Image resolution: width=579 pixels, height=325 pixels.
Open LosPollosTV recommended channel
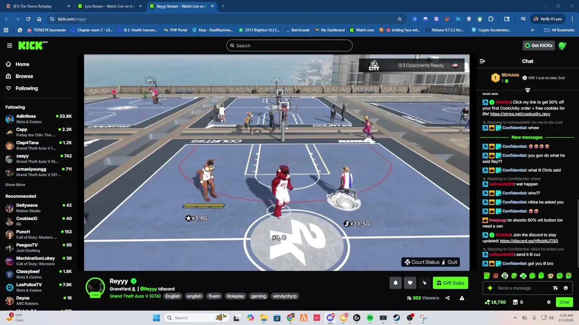[38, 287]
